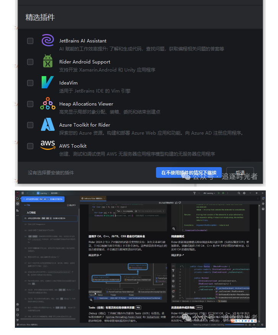Open the Rider hamburger main menu
Viewport: 278px width, 335px height.
(23, 193)
